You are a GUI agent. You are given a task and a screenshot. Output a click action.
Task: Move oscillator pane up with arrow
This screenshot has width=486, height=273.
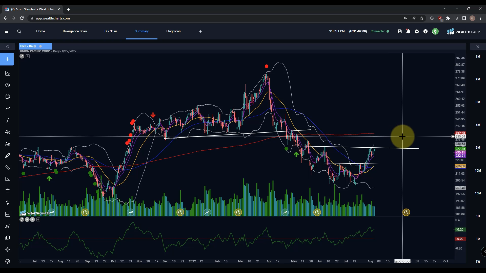(x=32, y=220)
